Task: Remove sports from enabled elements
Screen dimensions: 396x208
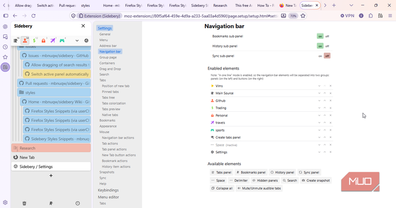Action: (331, 130)
